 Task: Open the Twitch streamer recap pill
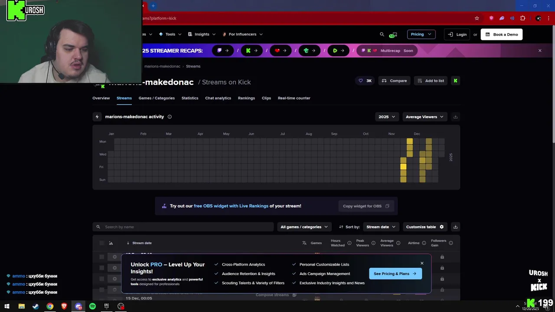pyautogui.click(x=223, y=51)
